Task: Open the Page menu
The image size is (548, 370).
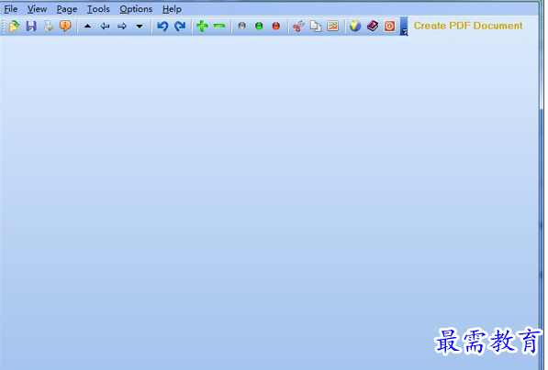Action: [x=67, y=9]
